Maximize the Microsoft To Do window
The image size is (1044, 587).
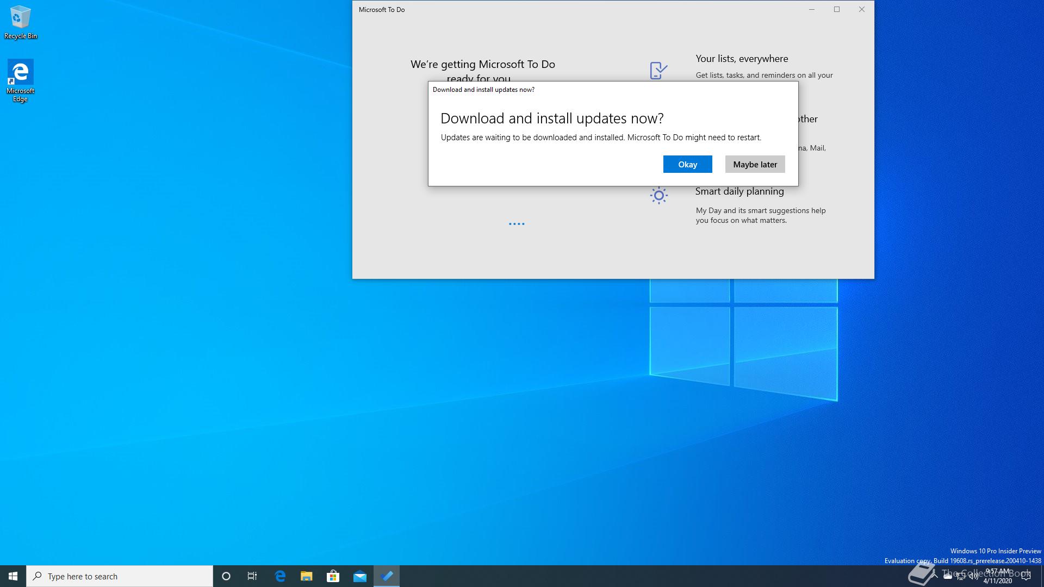click(x=837, y=9)
